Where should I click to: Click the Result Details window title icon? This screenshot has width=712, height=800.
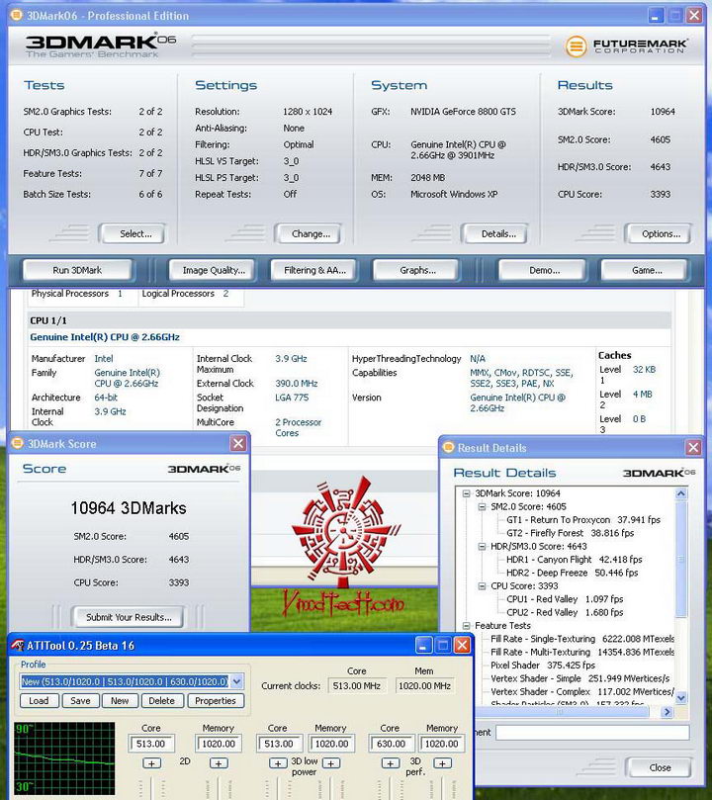coord(448,447)
